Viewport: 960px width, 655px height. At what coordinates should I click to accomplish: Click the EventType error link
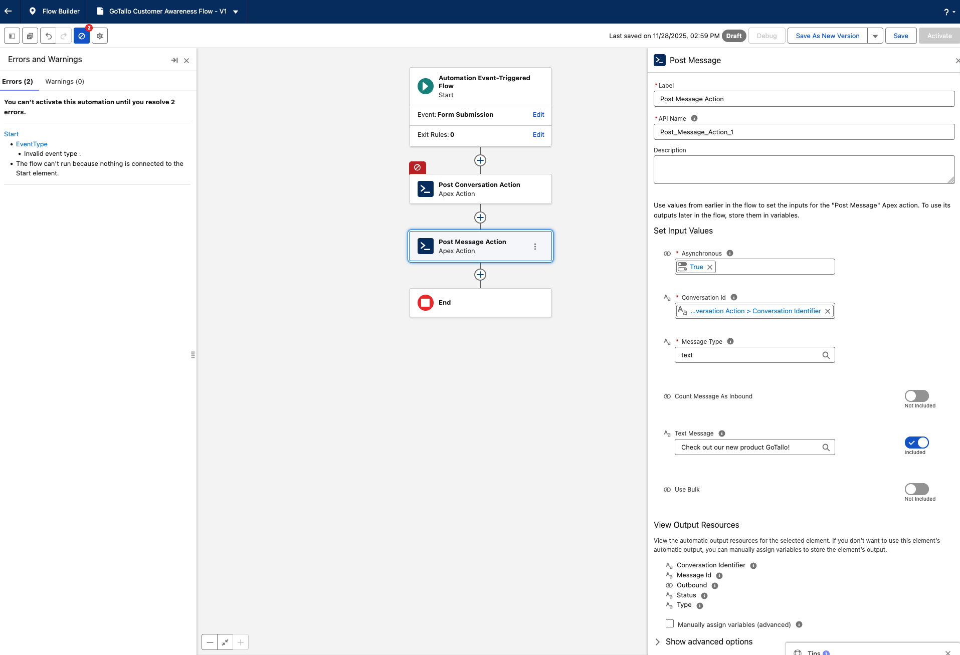point(32,144)
